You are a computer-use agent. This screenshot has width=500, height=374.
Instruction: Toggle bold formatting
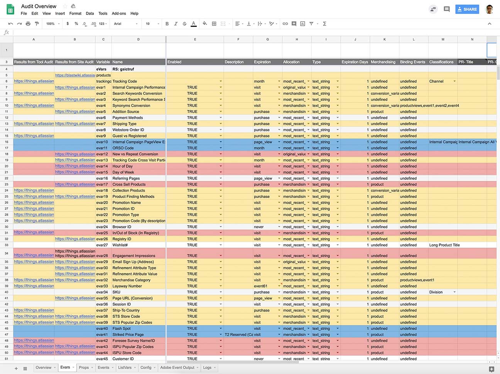click(x=167, y=24)
